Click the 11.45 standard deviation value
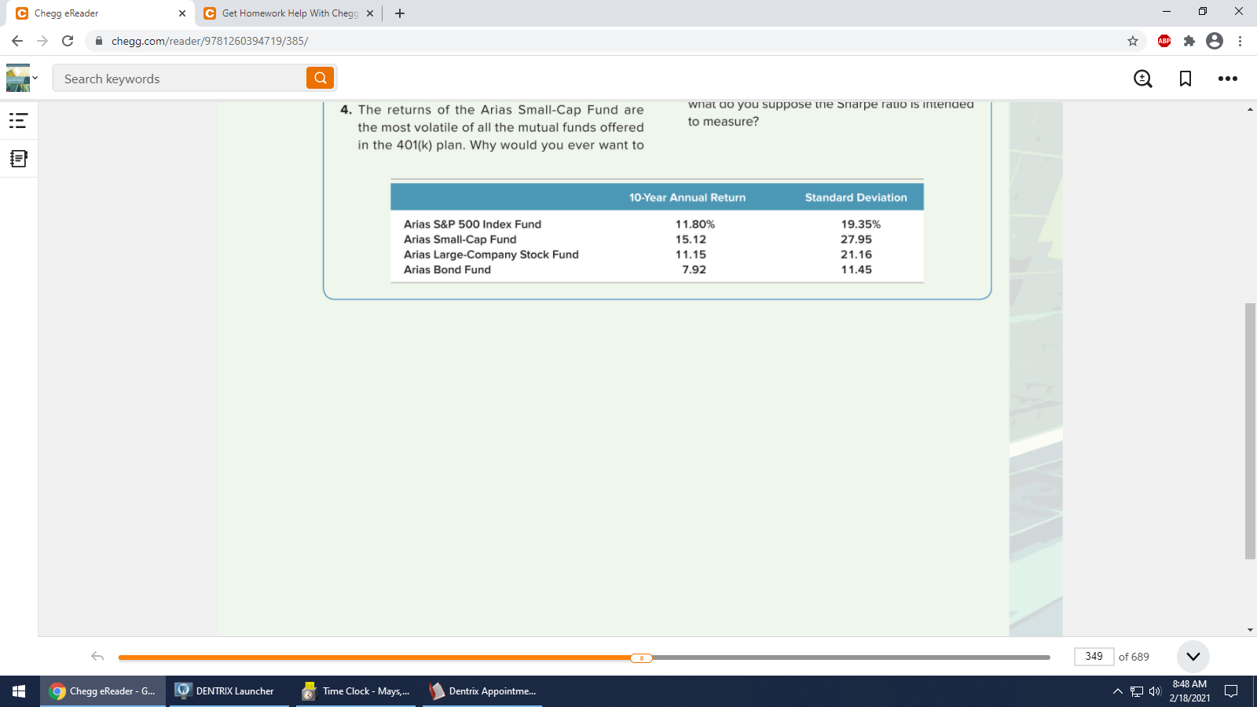1257x707 pixels. click(856, 269)
